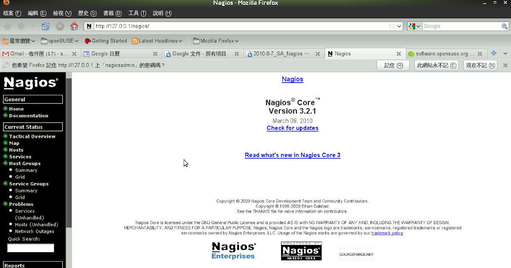Open the address bar history dropdown arrow
The height and width of the screenshot is (268, 511).
click(399, 26)
